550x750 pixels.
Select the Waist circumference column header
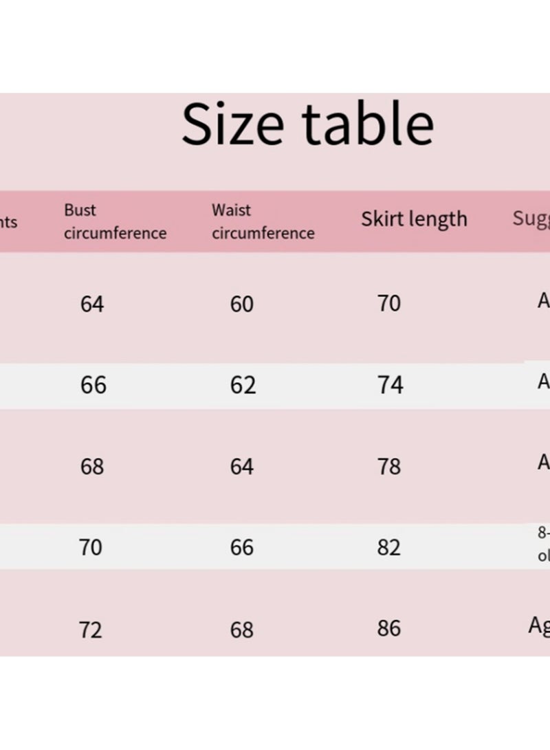pyautogui.click(x=263, y=221)
